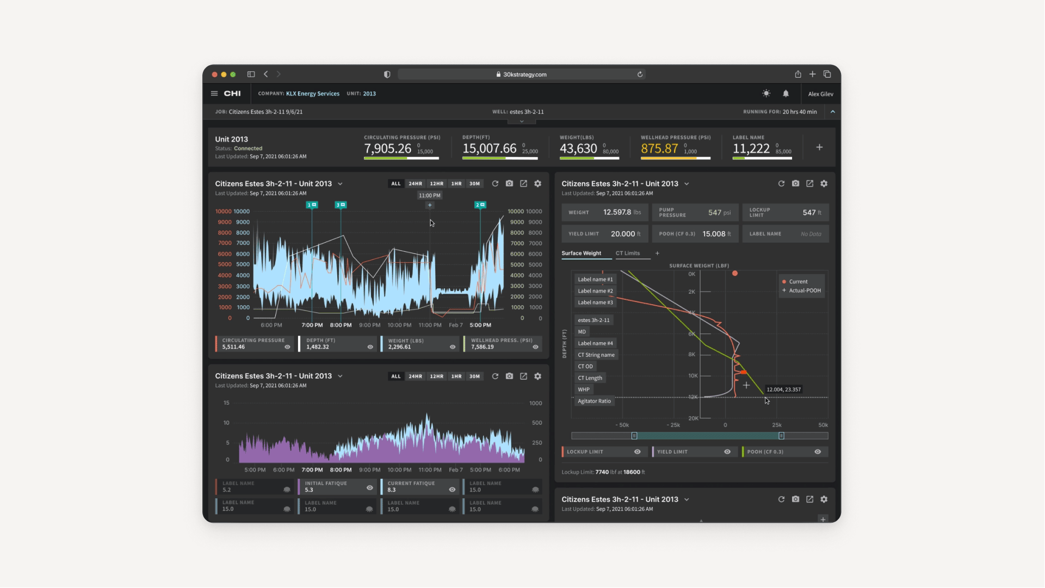Expand the top-left chart title dropdown
The width and height of the screenshot is (1045, 588).
point(340,184)
